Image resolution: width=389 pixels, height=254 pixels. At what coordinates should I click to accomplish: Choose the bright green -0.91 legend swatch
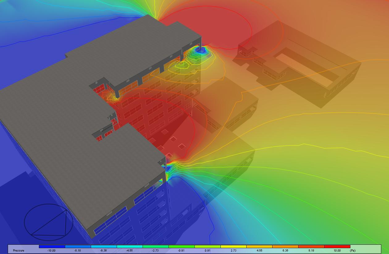[x=182, y=247]
